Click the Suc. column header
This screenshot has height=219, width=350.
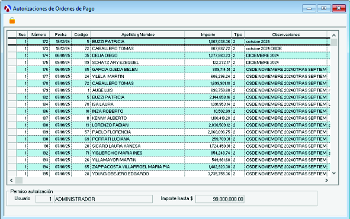point(22,34)
